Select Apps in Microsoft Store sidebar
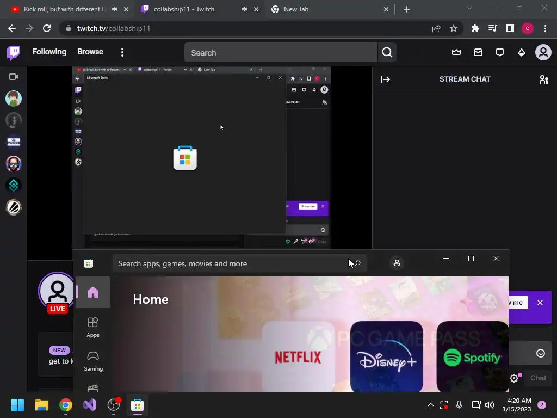Screen dimensions: 557x418 pos(93,327)
